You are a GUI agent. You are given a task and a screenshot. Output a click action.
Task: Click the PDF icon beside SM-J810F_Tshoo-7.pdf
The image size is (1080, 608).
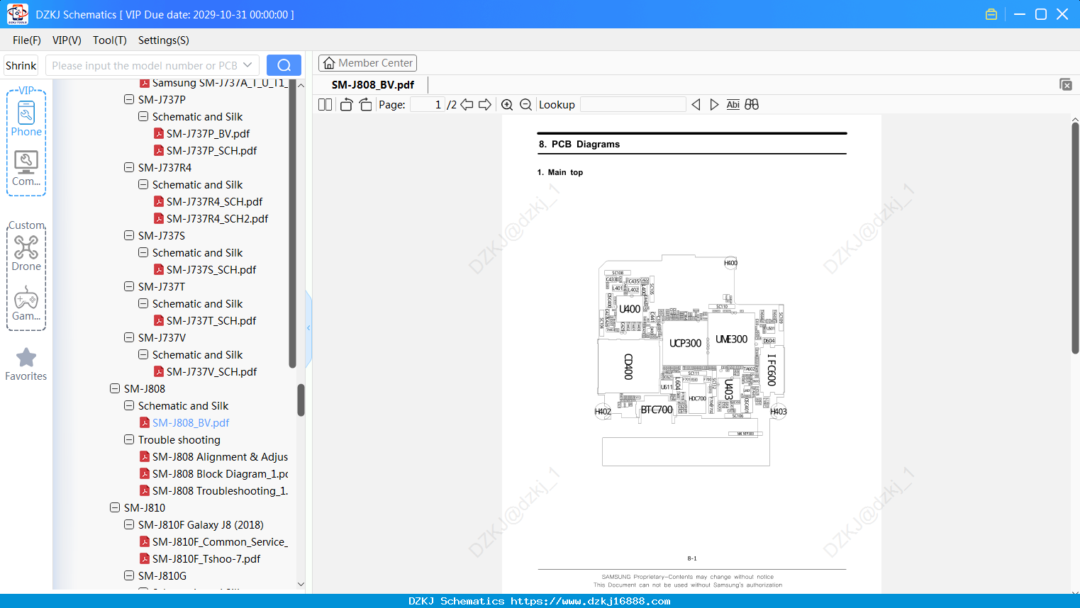click(x=145, y=558)
